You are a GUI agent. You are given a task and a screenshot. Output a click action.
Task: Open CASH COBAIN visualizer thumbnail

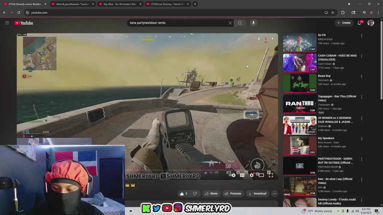tap(300, 63)
